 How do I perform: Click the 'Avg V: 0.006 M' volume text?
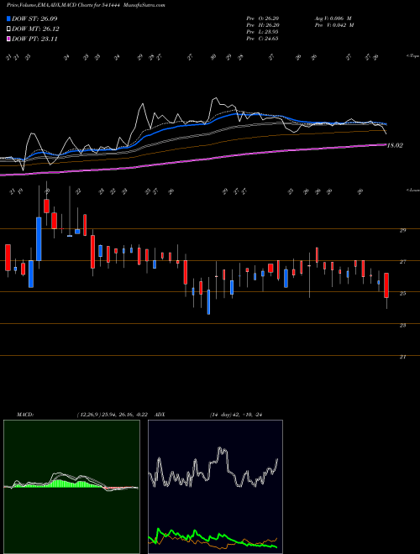[333, 18]
